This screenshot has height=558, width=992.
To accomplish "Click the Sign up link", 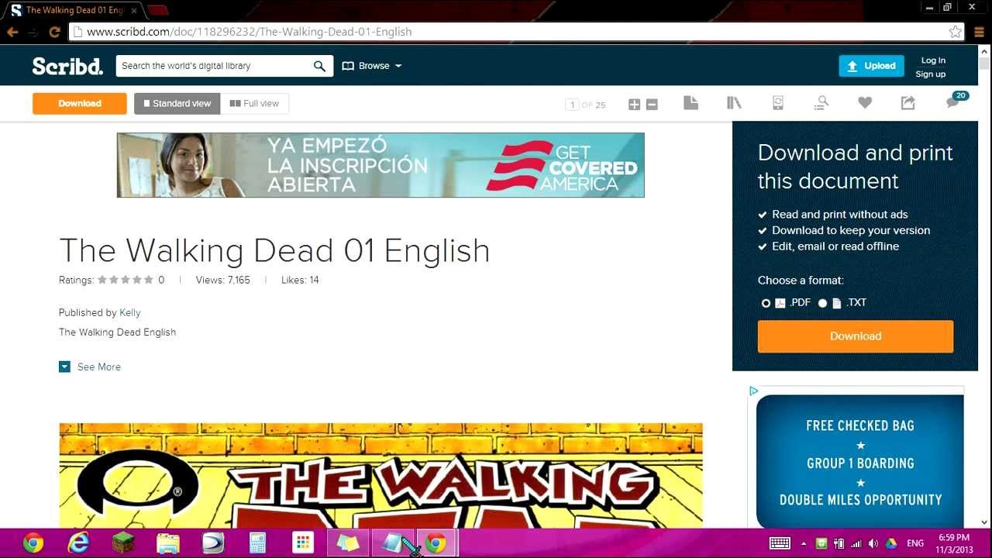I will coord(931,74).
